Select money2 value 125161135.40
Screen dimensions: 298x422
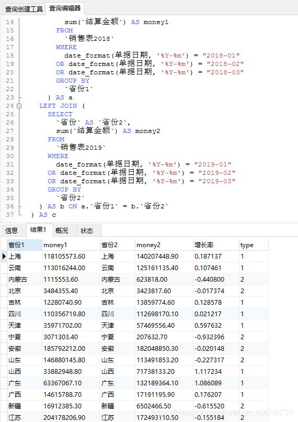coord(164,268)
